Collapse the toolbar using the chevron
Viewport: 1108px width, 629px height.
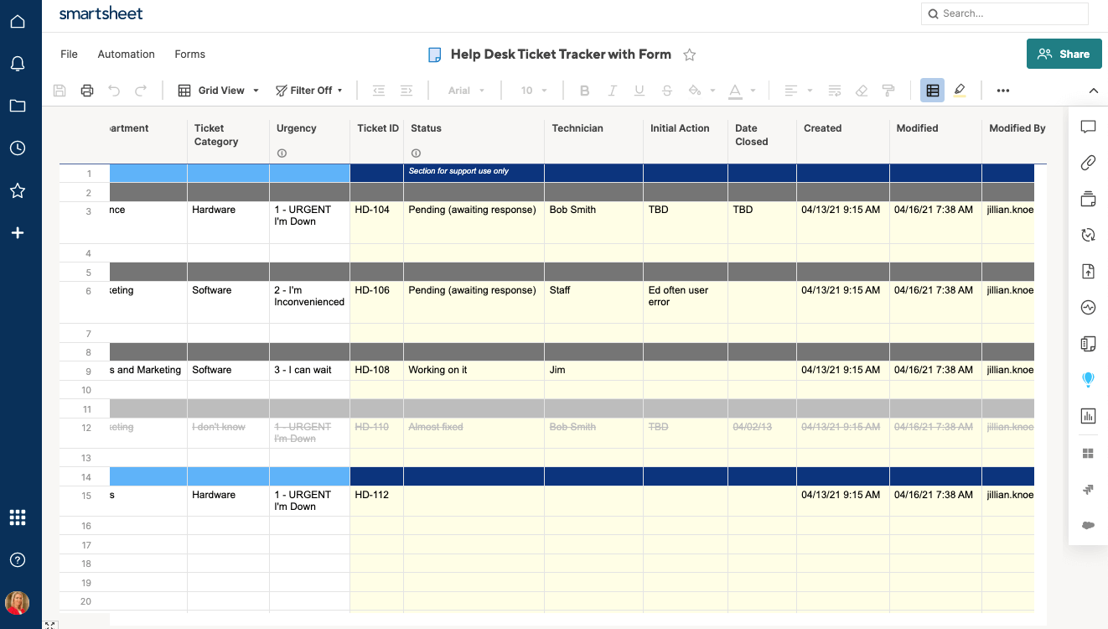pyautogui.click(x=1093, y=91)
